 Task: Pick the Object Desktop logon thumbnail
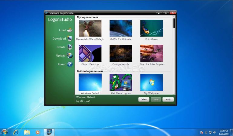(90, 53)
